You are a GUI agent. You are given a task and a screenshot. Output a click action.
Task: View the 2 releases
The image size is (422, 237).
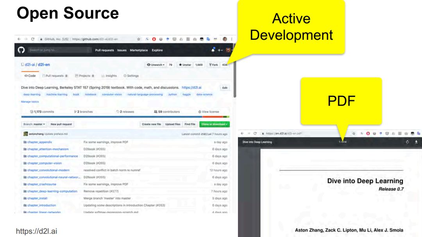coord(125,111)
